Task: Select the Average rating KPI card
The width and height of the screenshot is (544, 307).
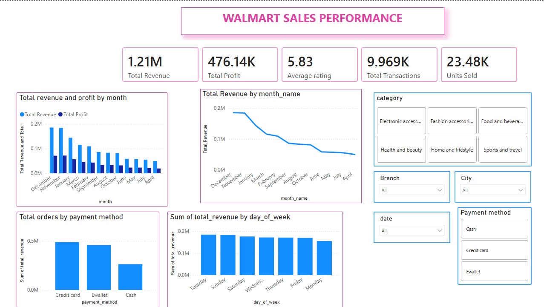Action: point(319,64)
